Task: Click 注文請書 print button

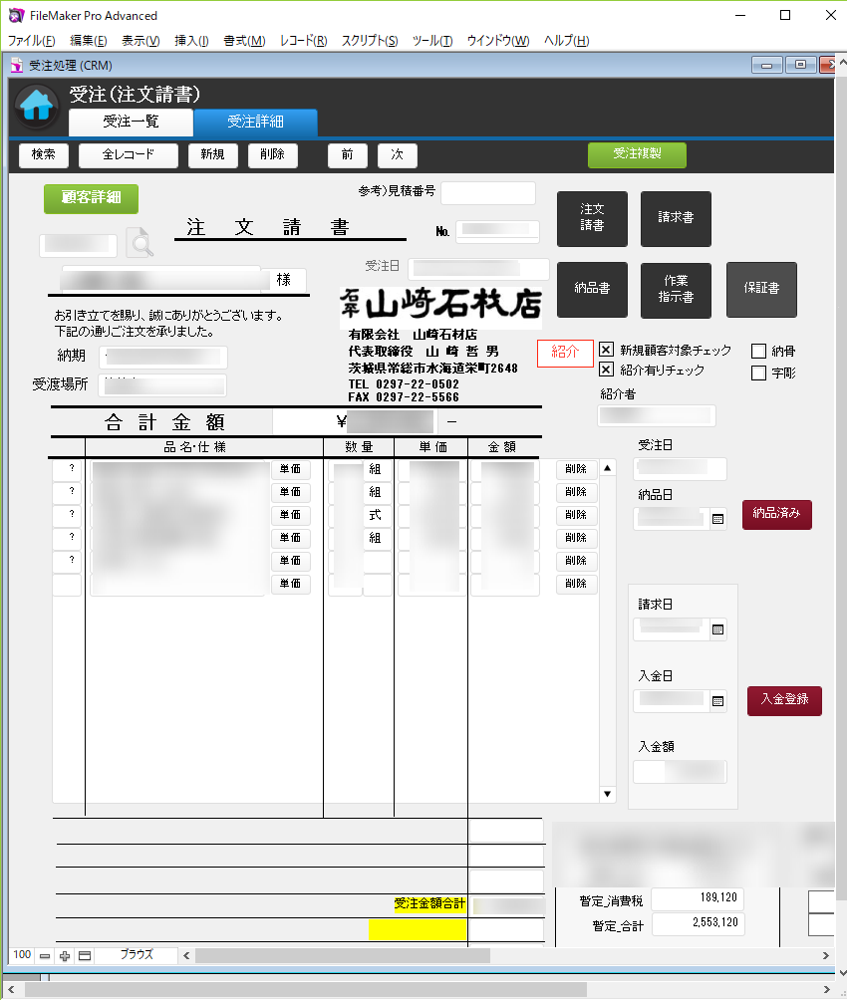Action: (592, 219)
